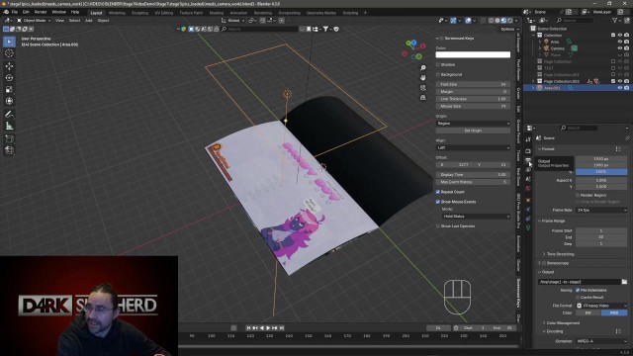Toggle Show Mouse Events checkbox
This screenshot has height=356, width=633.
(x=438, y=202)
